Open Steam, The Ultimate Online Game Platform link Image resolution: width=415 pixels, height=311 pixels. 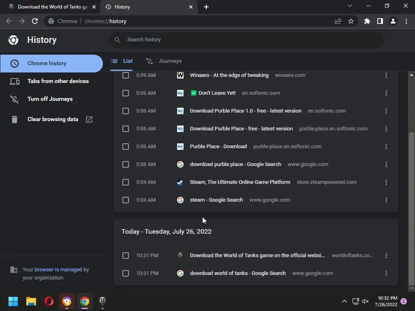tap(240, 182)
